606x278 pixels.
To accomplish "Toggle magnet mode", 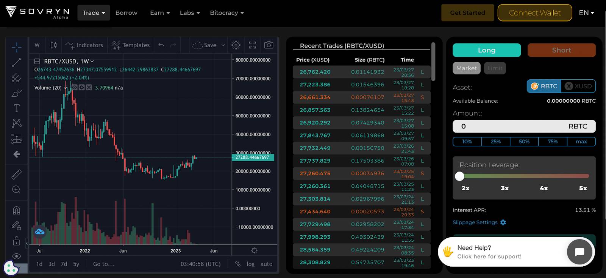I will pyautogui.click(x=16, y=210).
